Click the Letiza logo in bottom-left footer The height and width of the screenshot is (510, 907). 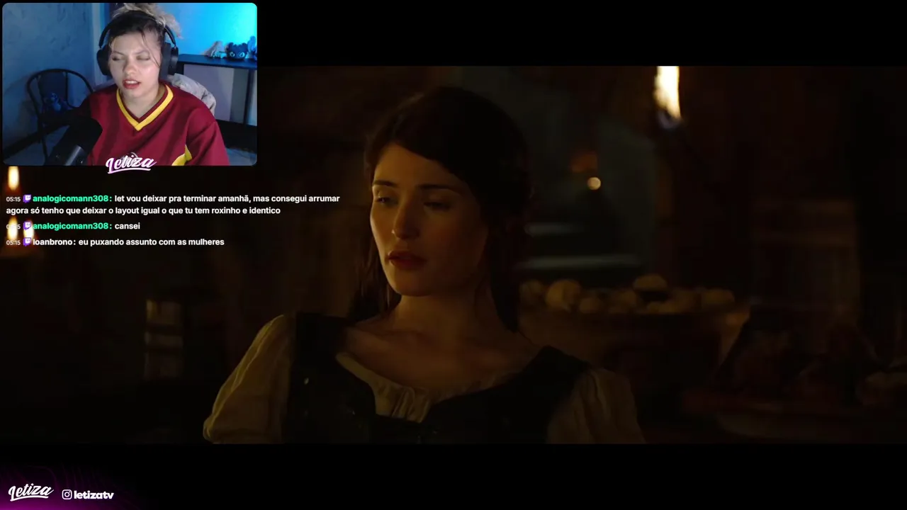30,492
